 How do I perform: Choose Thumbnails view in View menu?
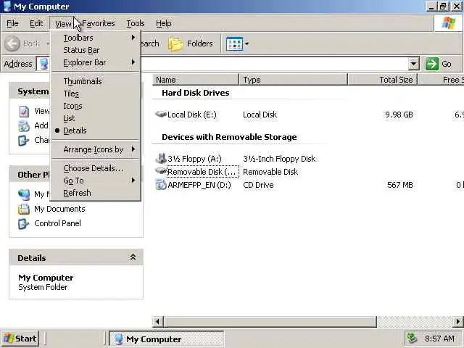click(95, 81)
